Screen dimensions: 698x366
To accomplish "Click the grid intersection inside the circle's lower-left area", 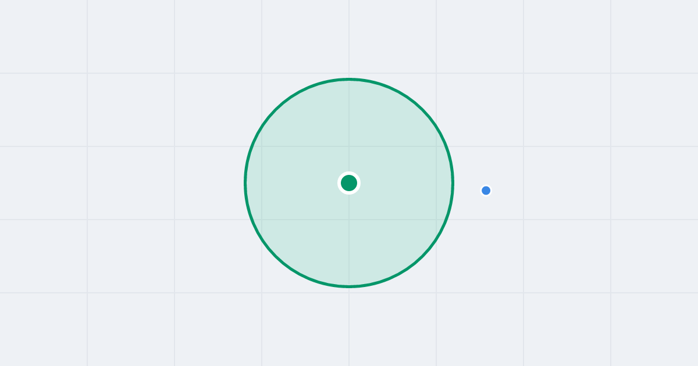I will 262,220.
